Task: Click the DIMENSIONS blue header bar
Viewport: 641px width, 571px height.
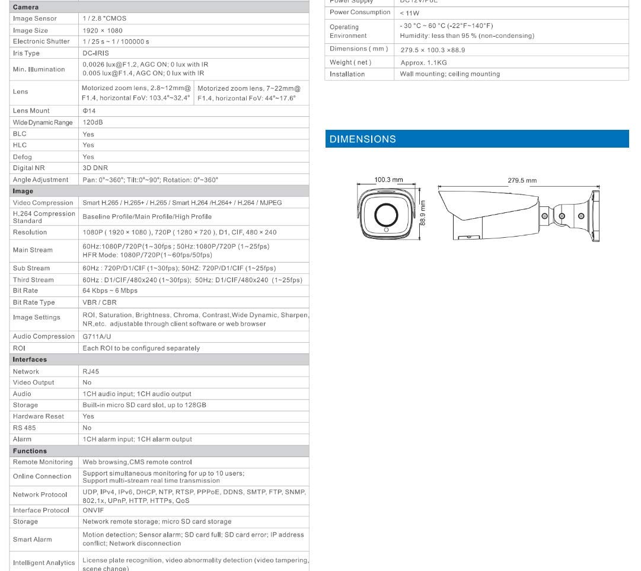Action: click(477, 139)
